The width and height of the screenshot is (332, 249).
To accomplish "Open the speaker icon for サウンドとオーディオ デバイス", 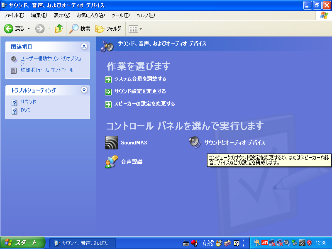I will click(x=195, y=142).
